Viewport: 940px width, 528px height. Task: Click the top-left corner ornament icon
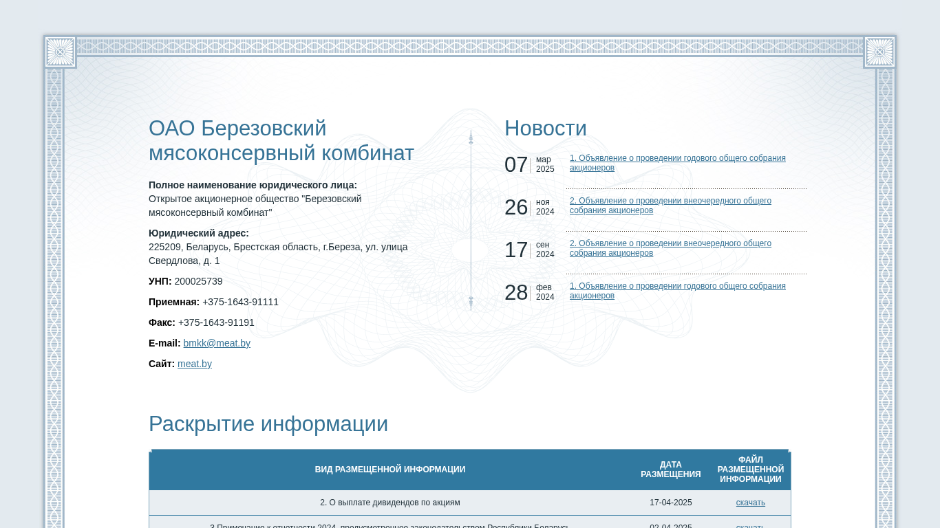60,52
